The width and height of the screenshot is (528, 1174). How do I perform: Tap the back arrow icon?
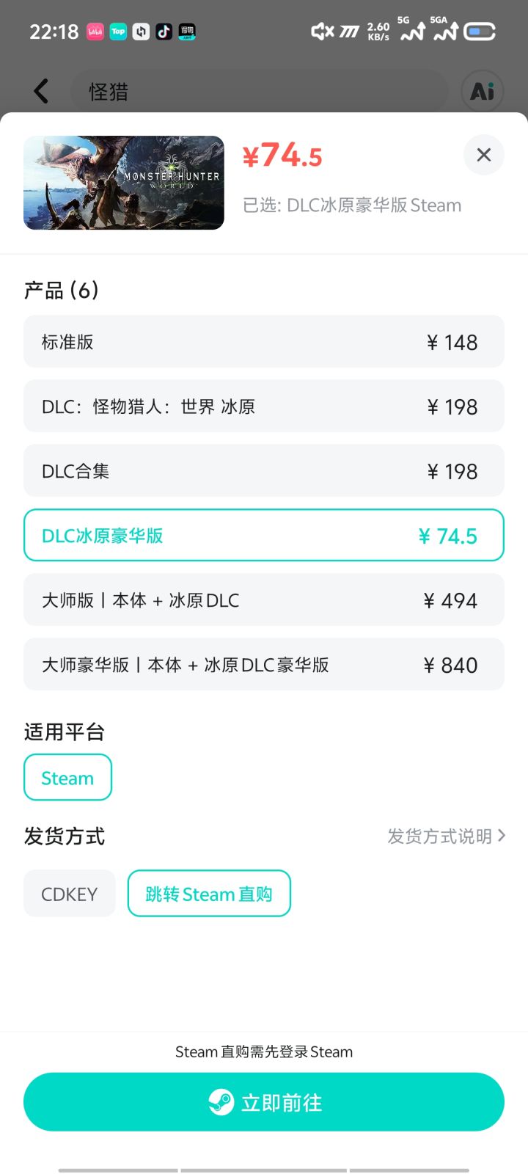(42, 92)
